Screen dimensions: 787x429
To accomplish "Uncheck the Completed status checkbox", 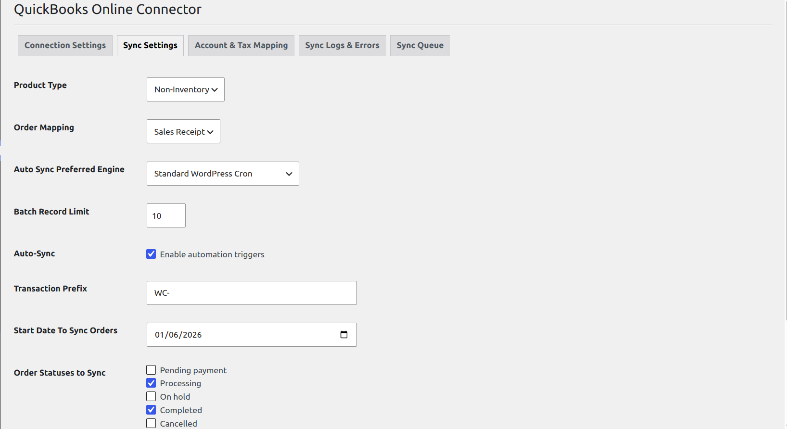I will click(x=151, y=410).
